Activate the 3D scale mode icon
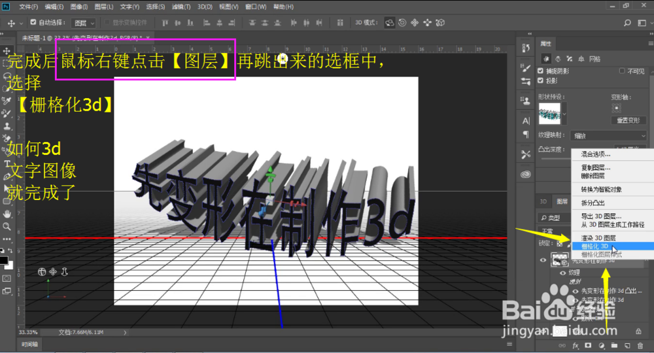Viewport: 654px width, 353px height. coord(440,23)
